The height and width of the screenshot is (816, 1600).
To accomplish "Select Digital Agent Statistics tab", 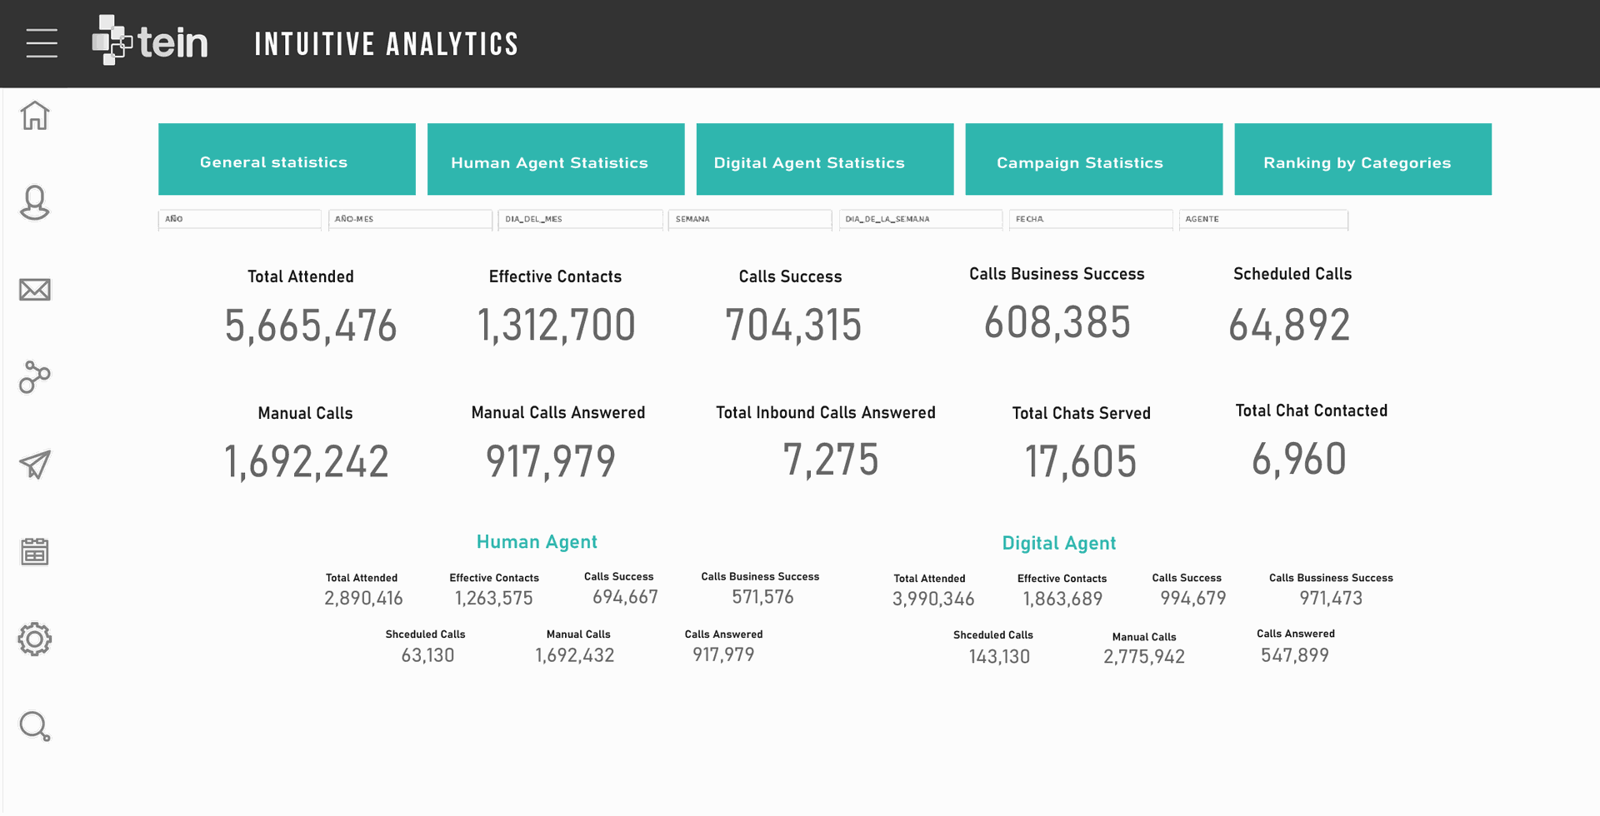I will pyautogui.click(x=825, y=160).
